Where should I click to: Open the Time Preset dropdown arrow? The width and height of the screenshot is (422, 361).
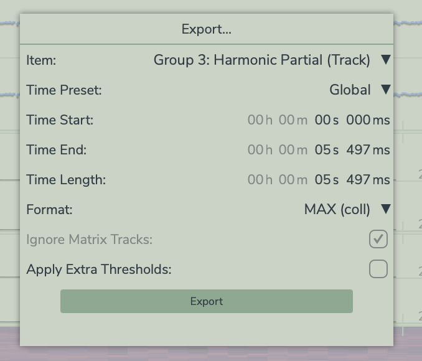(x=385, y=90)
